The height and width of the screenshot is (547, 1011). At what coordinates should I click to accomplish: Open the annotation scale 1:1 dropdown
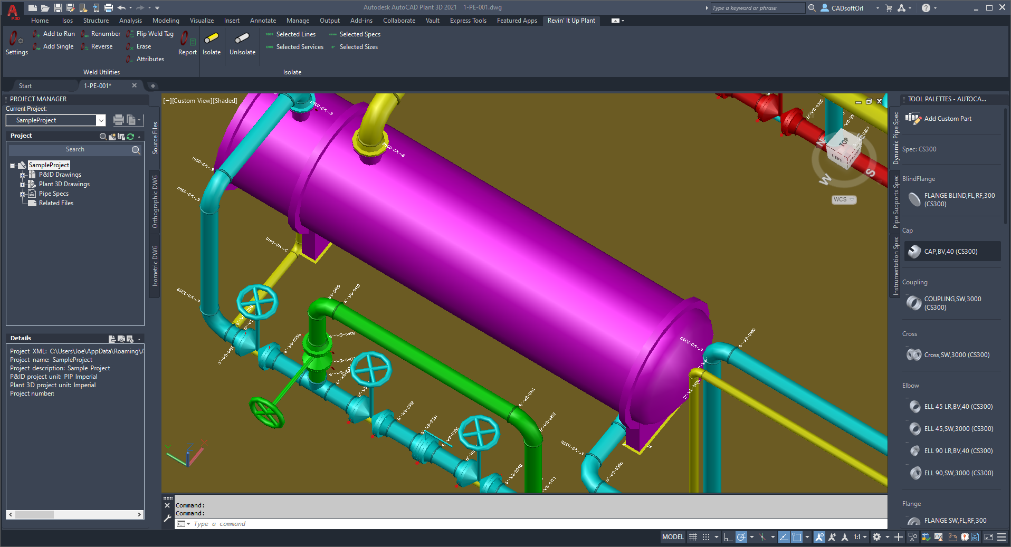pos(861,537)
